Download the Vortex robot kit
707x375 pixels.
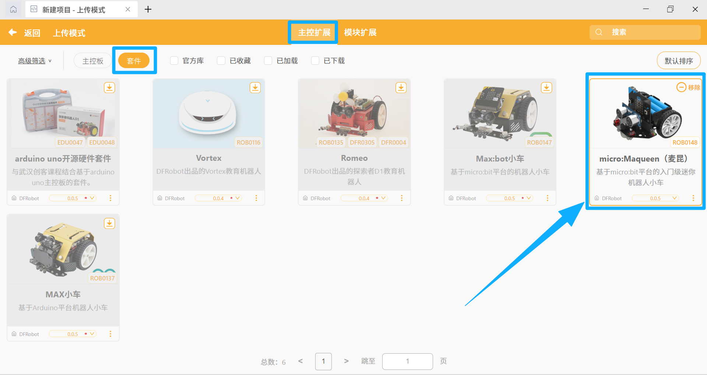click(x=255, y=88)
